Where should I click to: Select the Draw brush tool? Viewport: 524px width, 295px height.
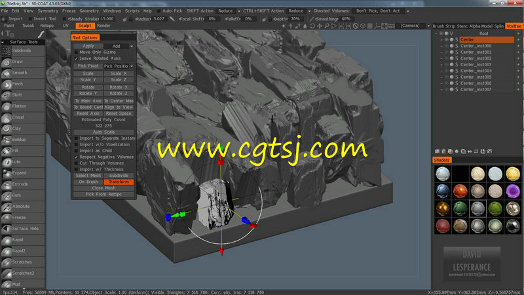(23, 62)
